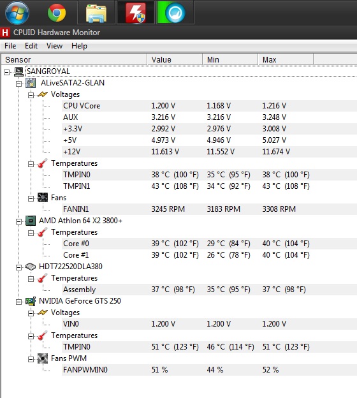Image resolution: width=357 pixels, height=398 pixels.
Task: Click the Sensor column header
Action: (74, 60)
